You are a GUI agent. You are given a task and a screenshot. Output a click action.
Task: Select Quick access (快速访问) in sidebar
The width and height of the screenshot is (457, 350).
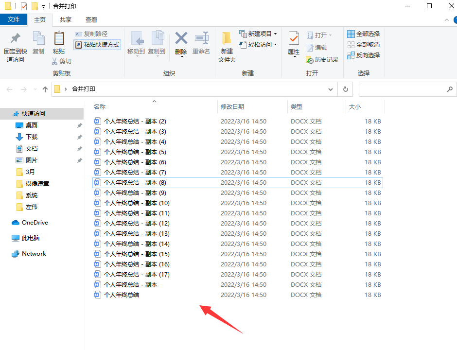(x=42, y=114)
